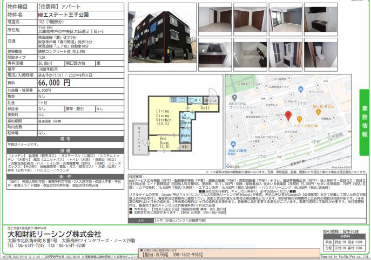Click the Google logo on the map
The width and height of the screenshot is (371, 260).
coord(233,166)
